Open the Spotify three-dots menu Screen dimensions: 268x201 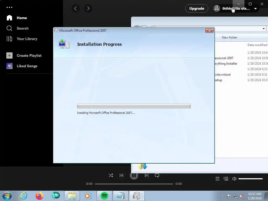click(9, 7)
